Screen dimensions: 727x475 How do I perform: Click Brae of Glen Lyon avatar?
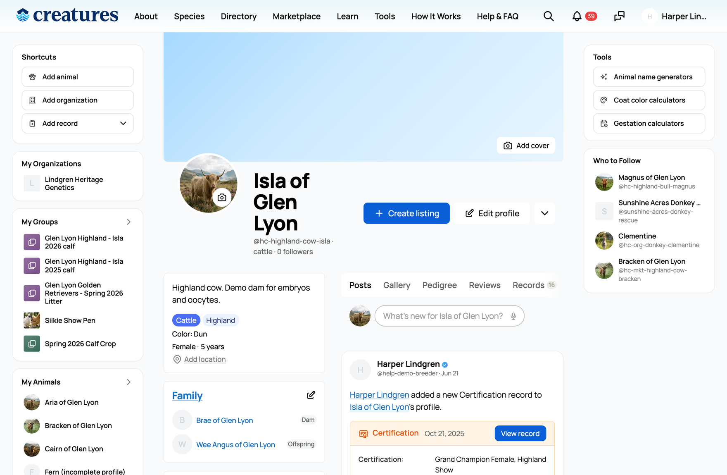pos(182,420)
